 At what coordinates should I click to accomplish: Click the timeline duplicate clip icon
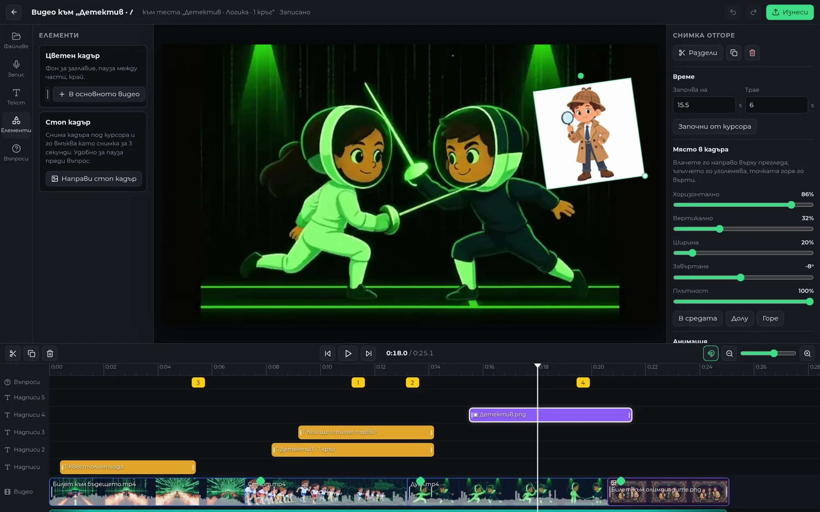tap(32, 353)
